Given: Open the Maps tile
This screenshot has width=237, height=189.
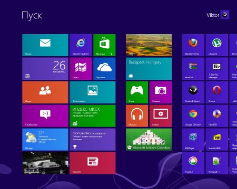Looking at the screenshot, I should tap(81, 69).
